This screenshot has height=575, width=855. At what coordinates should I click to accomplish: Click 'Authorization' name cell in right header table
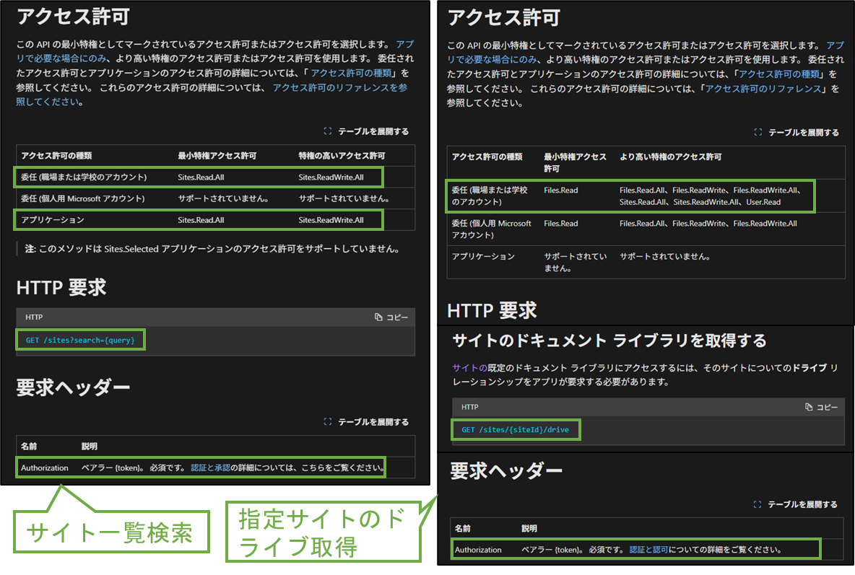coord(478,550)
